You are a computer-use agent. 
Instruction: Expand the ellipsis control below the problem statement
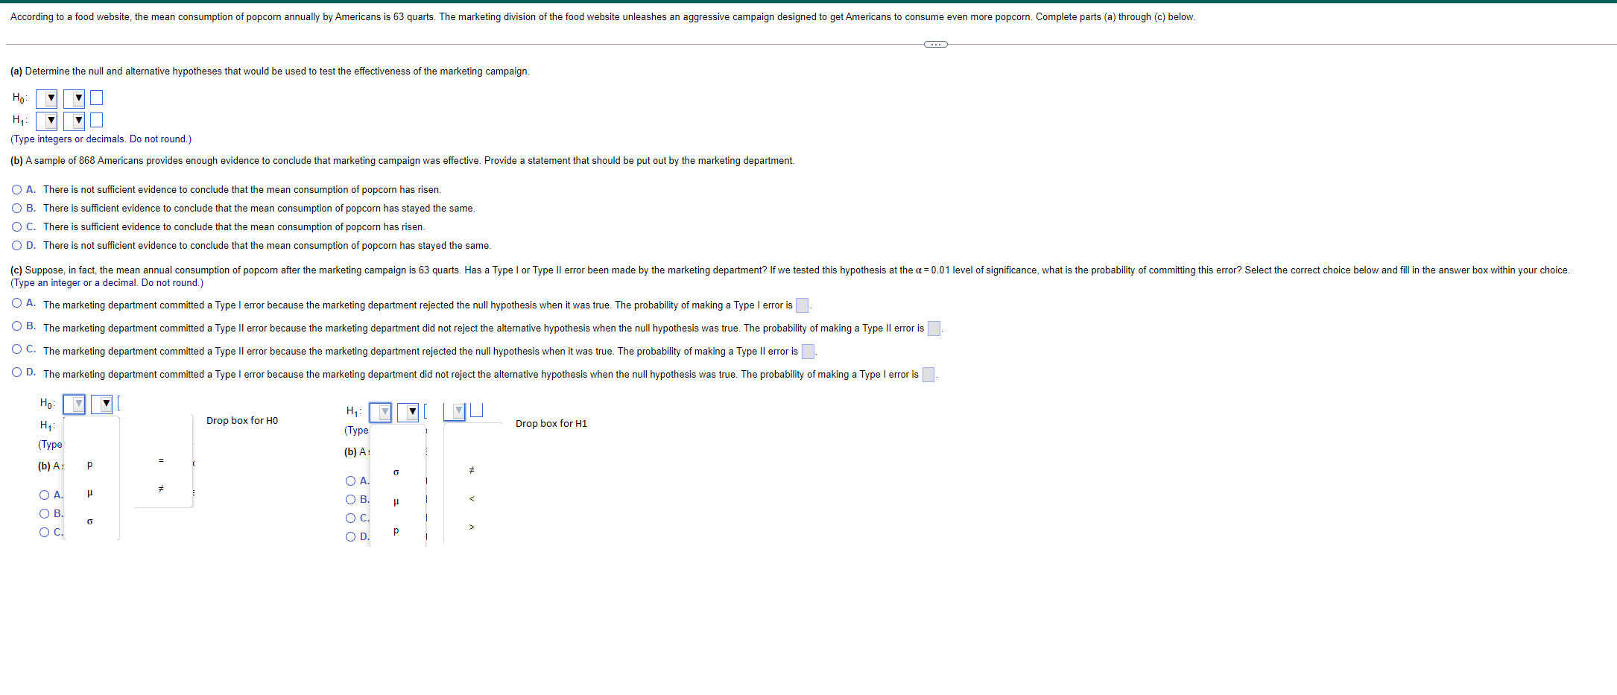[934, 45]
